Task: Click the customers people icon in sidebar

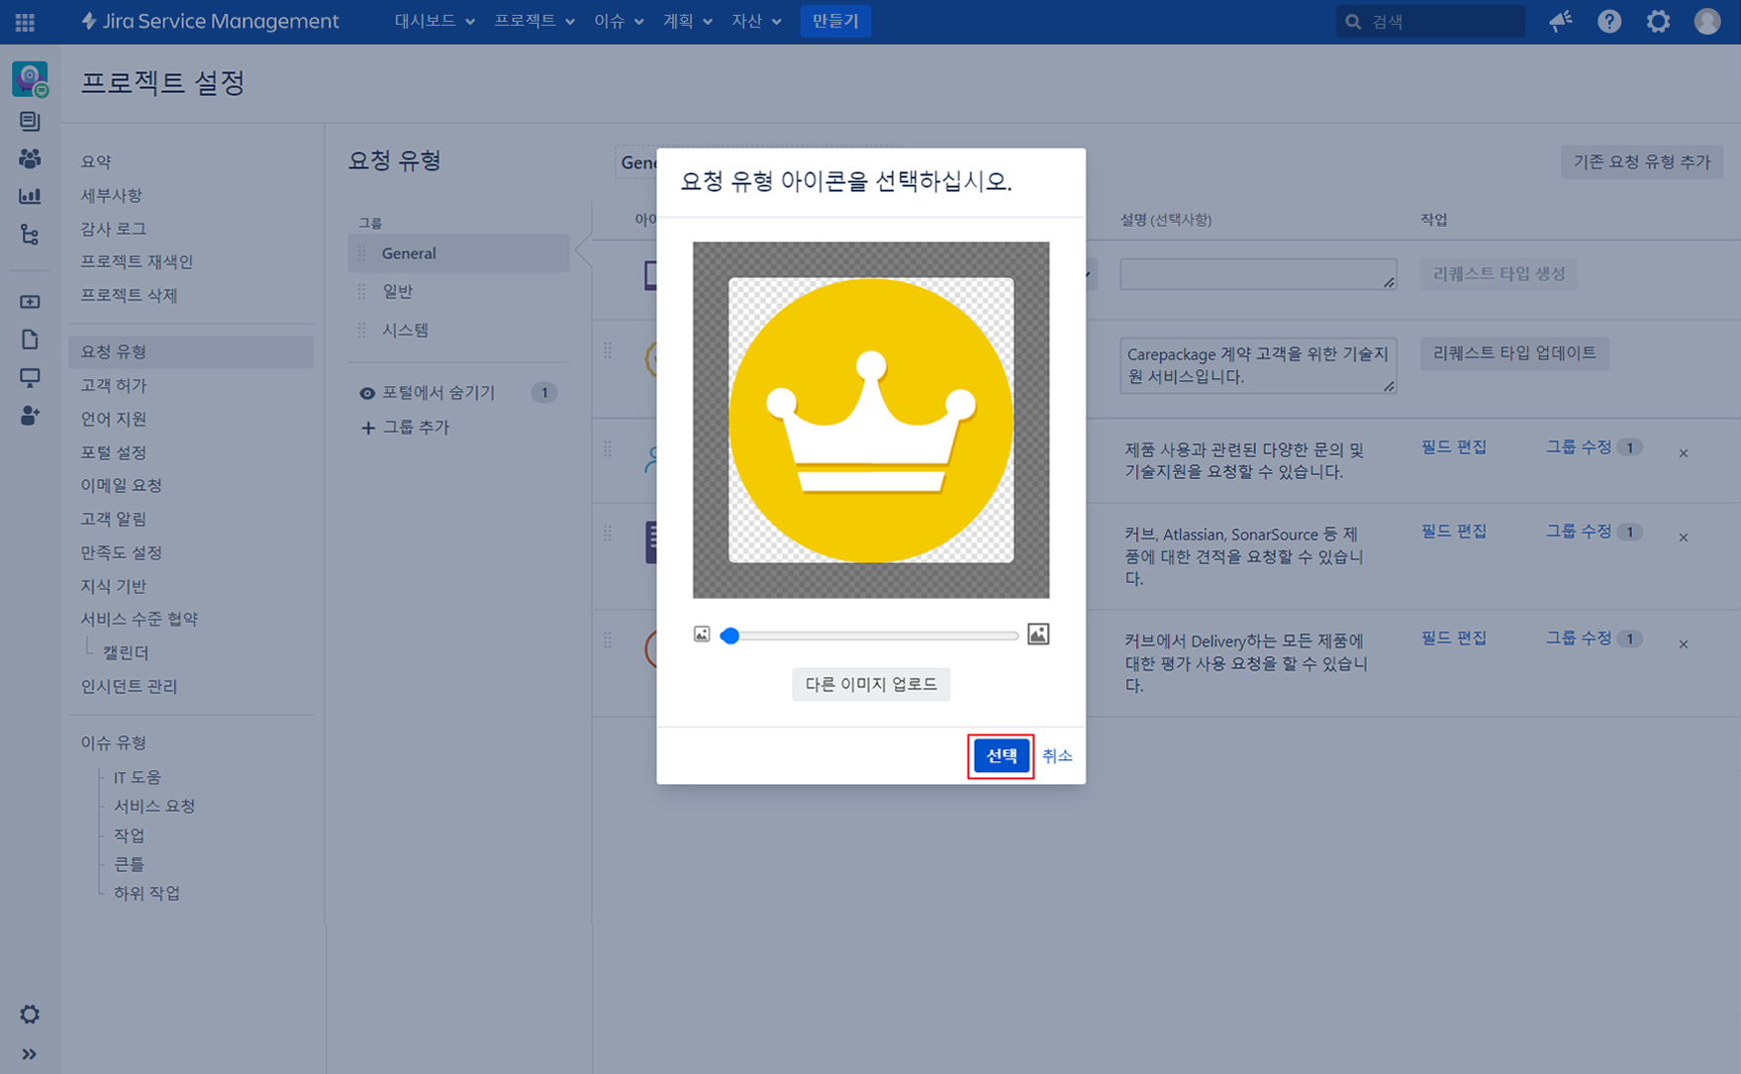Action: [30, 158]
